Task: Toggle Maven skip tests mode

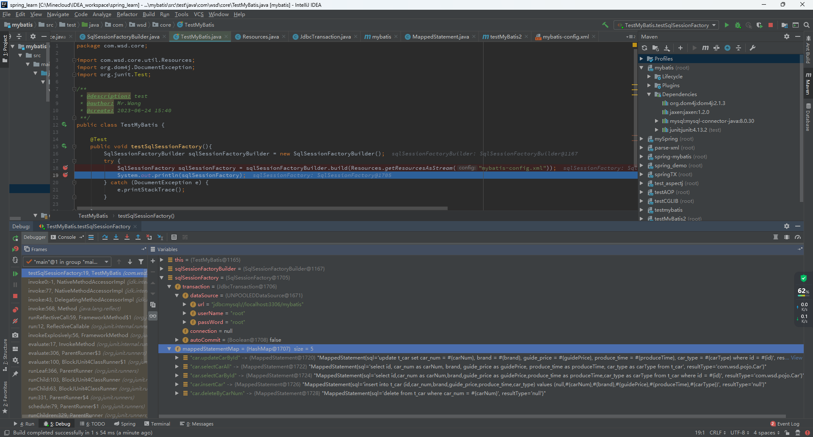Action: tap(727, 48)
